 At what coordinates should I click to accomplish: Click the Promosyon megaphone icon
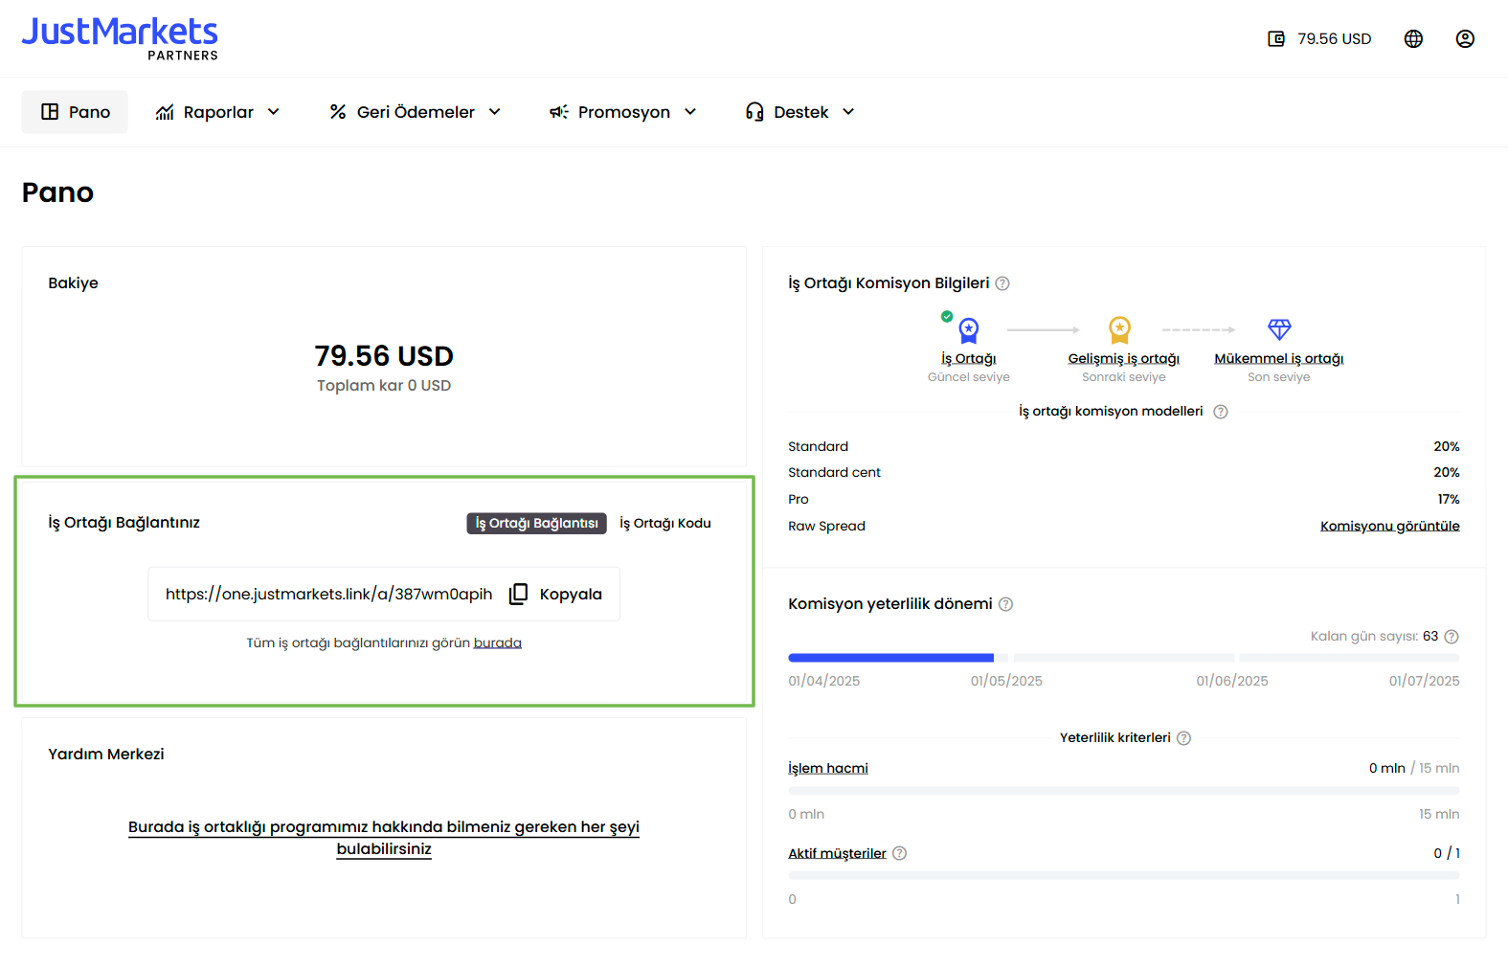pos(559,112)
